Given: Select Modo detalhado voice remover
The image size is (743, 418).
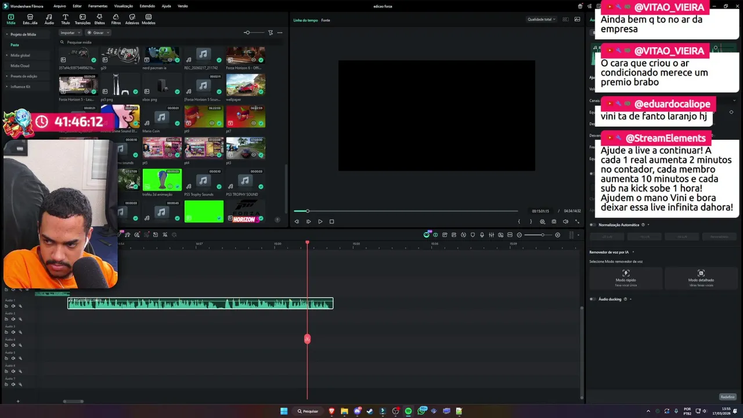Looking at the screenshot, I should [x=701, y=278].
